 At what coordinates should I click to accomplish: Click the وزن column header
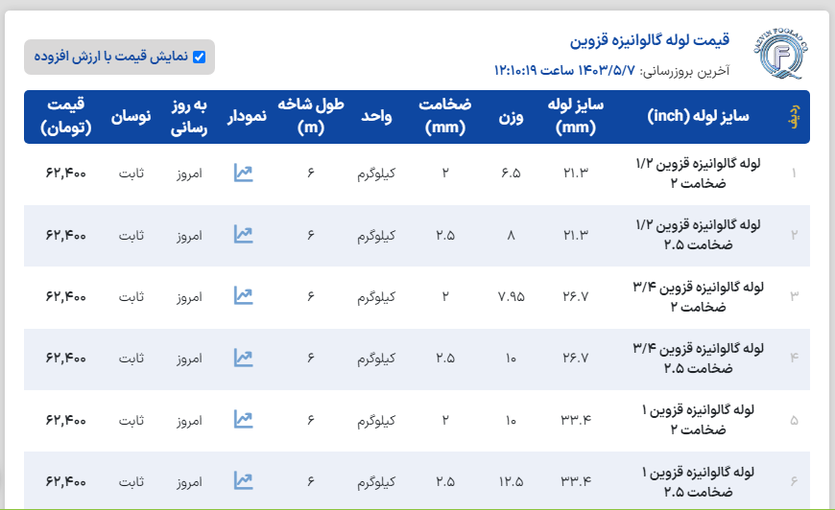tap(511, 116)
